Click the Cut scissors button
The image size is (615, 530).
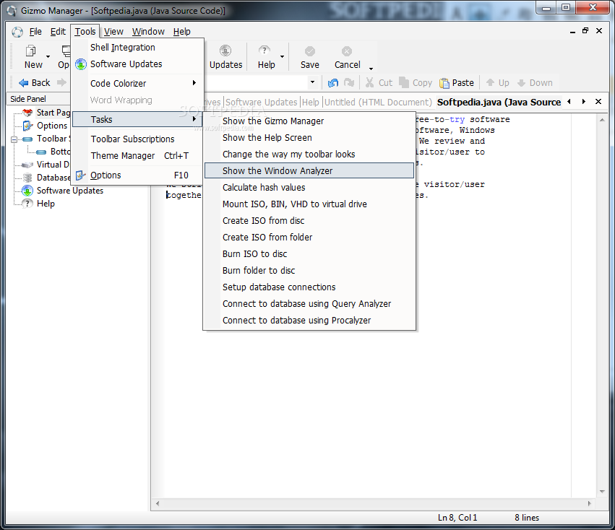click(x=379, y=83)
